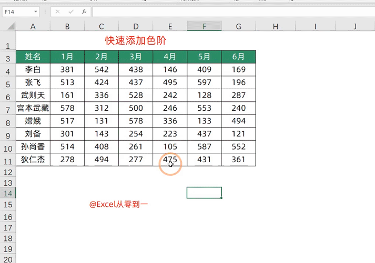Click the 5月 header cell
This screenshot has width=375, height=263.
[x=204, y=57]
